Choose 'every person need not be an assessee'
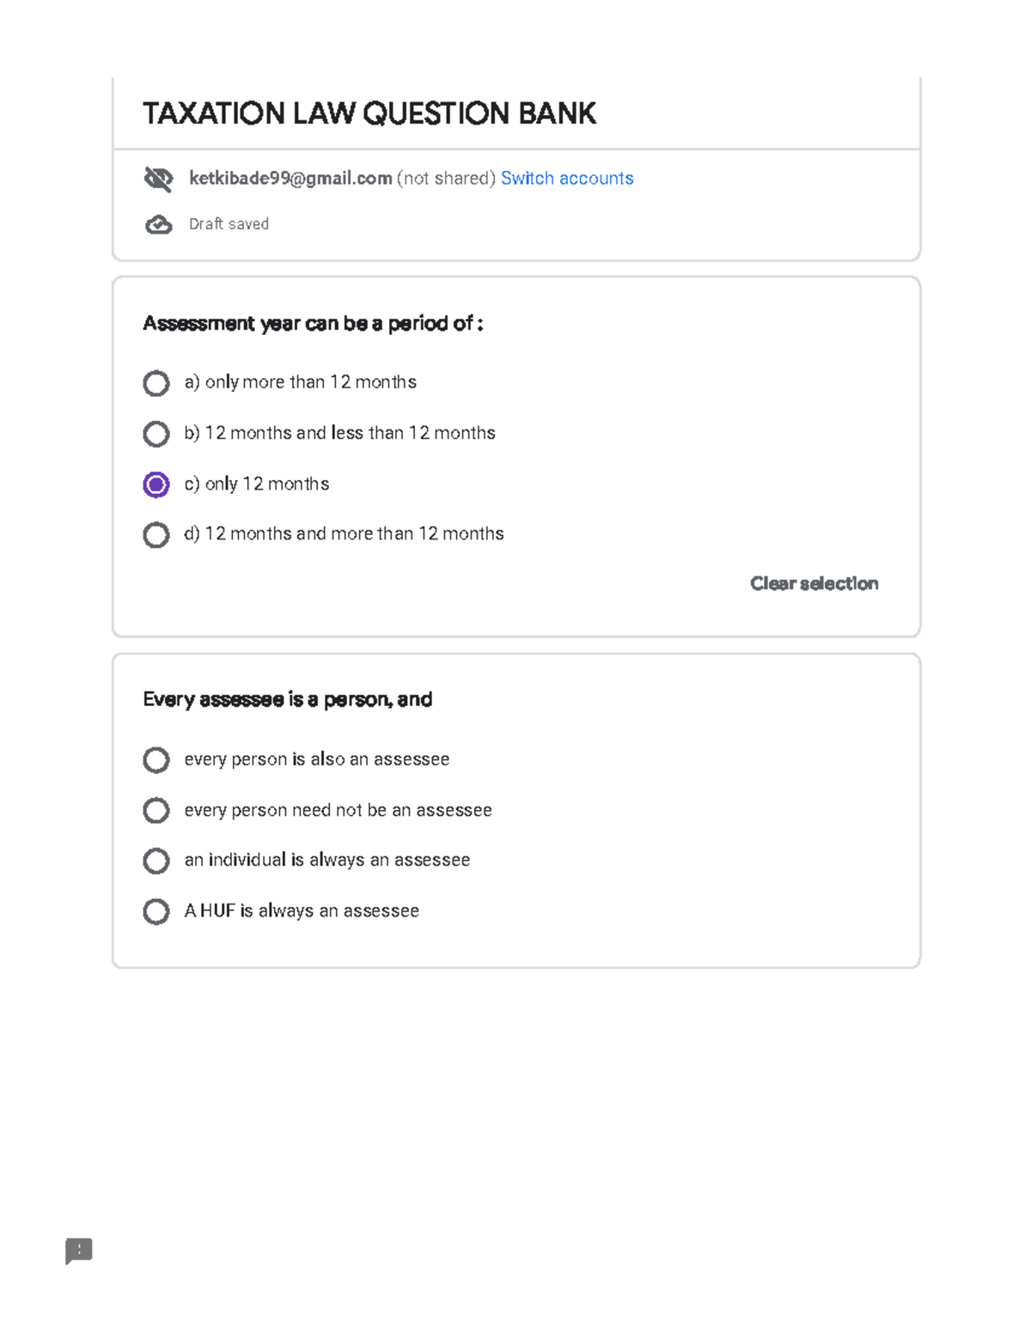1031x1334 pixels. point(156,811)
